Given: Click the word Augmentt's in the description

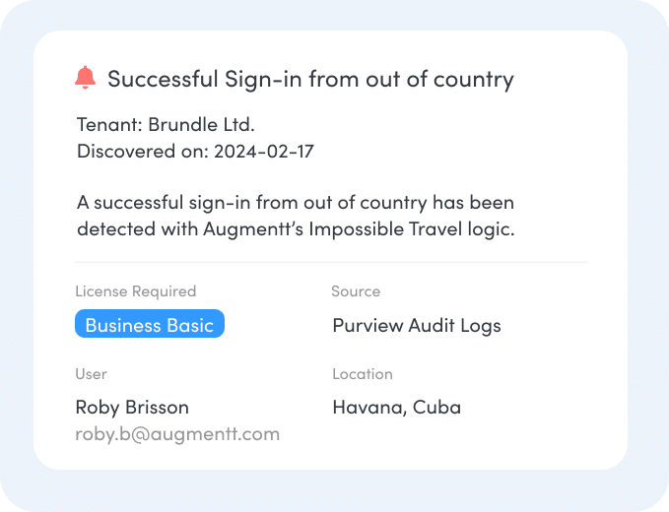Looking at the screenshot, I should click(253, 229).
